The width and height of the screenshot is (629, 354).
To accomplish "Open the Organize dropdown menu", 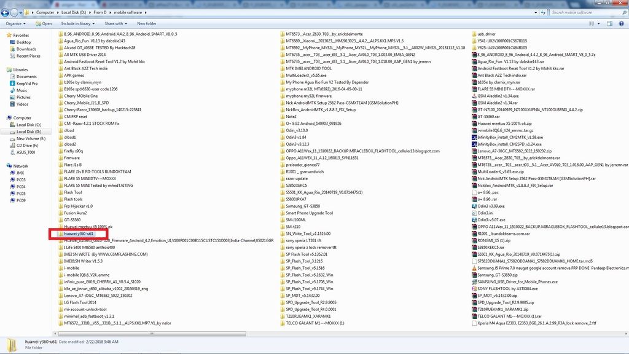I will [x=15, y=23].
